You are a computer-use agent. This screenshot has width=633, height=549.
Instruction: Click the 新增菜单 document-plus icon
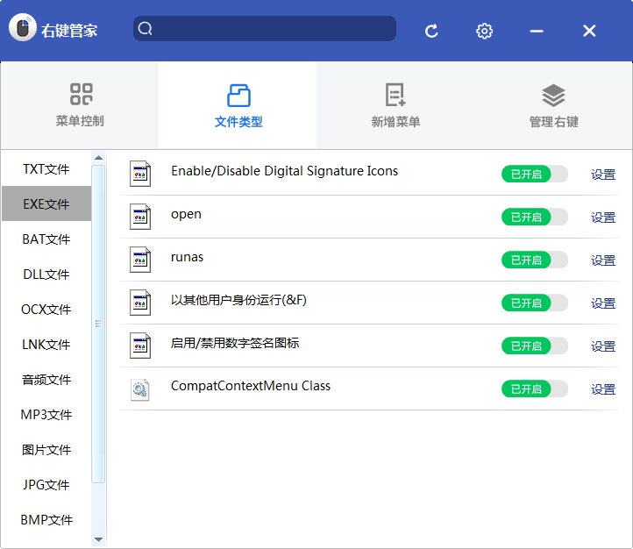coord(395,95)
